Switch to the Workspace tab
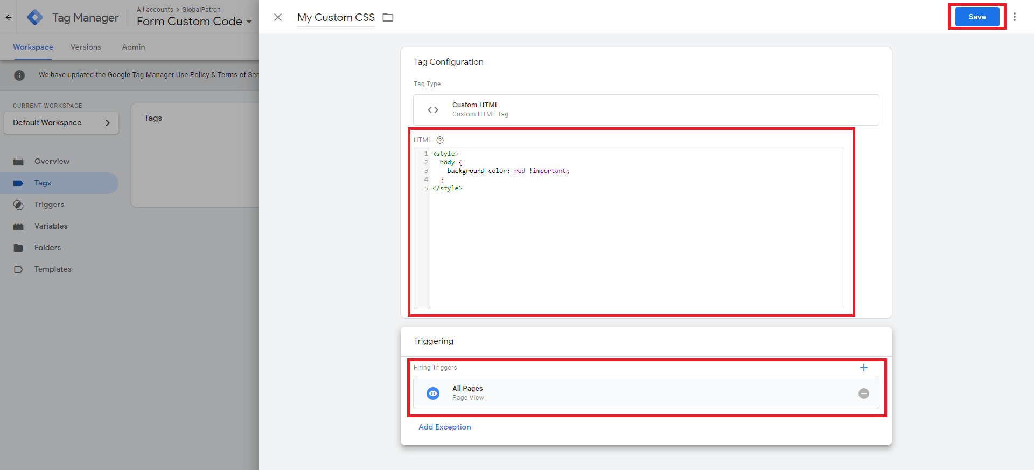 pyautogui.click(x=33, y=47)
